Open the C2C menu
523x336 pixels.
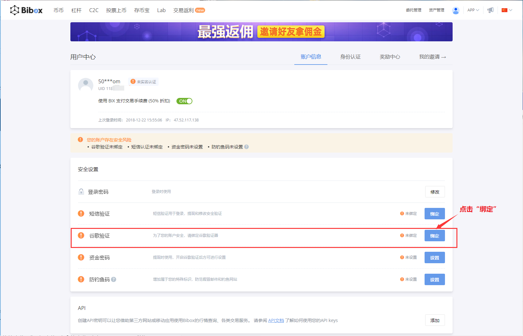point(94,10)
